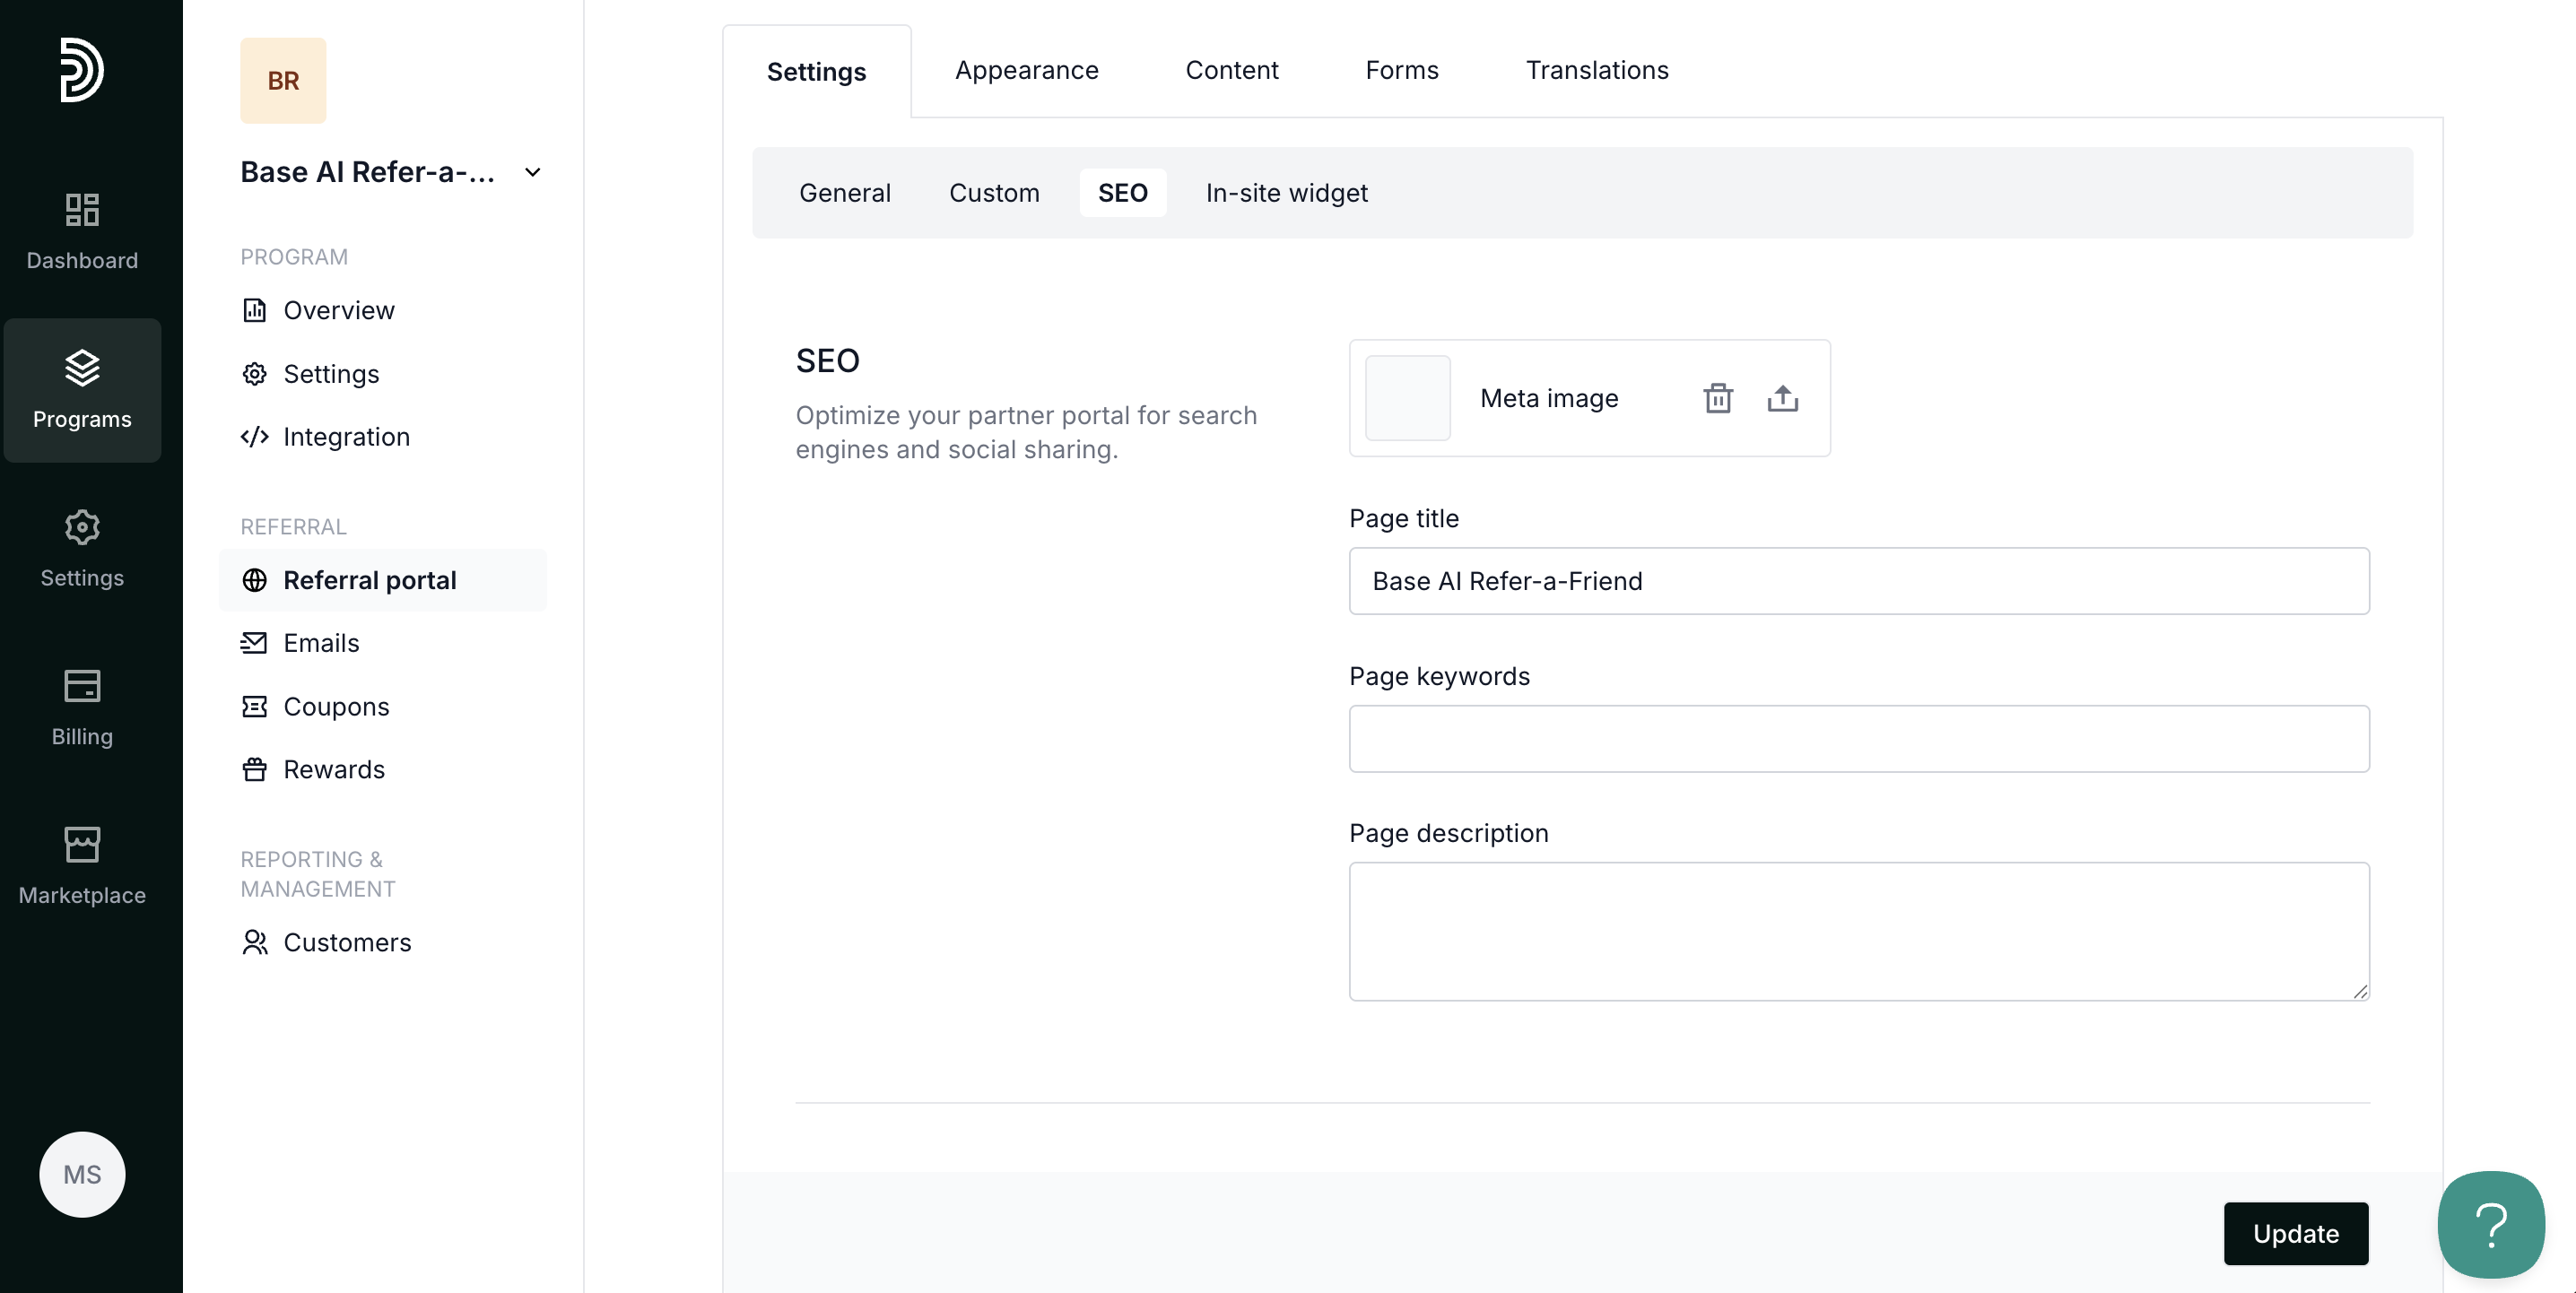Click the app logo at top left
This screenshot has height=1293, width=2576.
[81, 70]
